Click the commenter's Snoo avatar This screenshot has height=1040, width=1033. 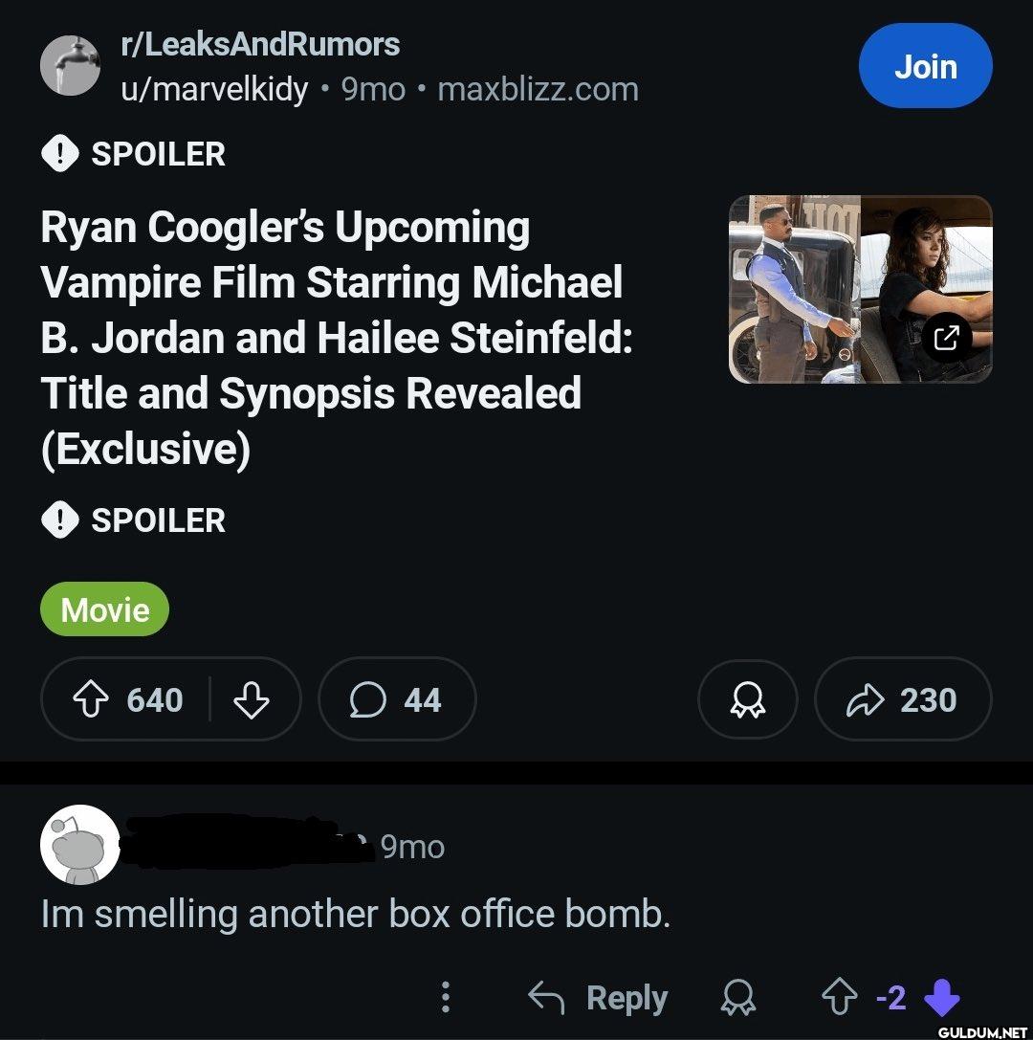(80, 845)
